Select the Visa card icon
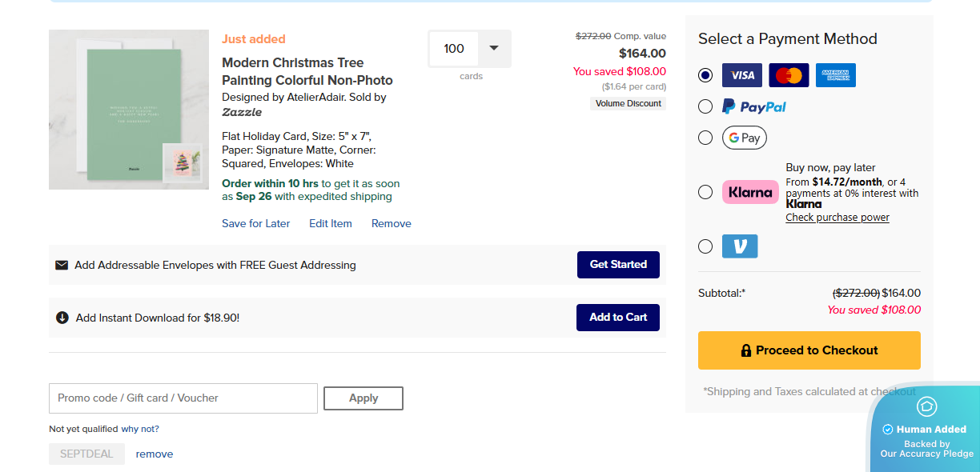 point(741,74)
